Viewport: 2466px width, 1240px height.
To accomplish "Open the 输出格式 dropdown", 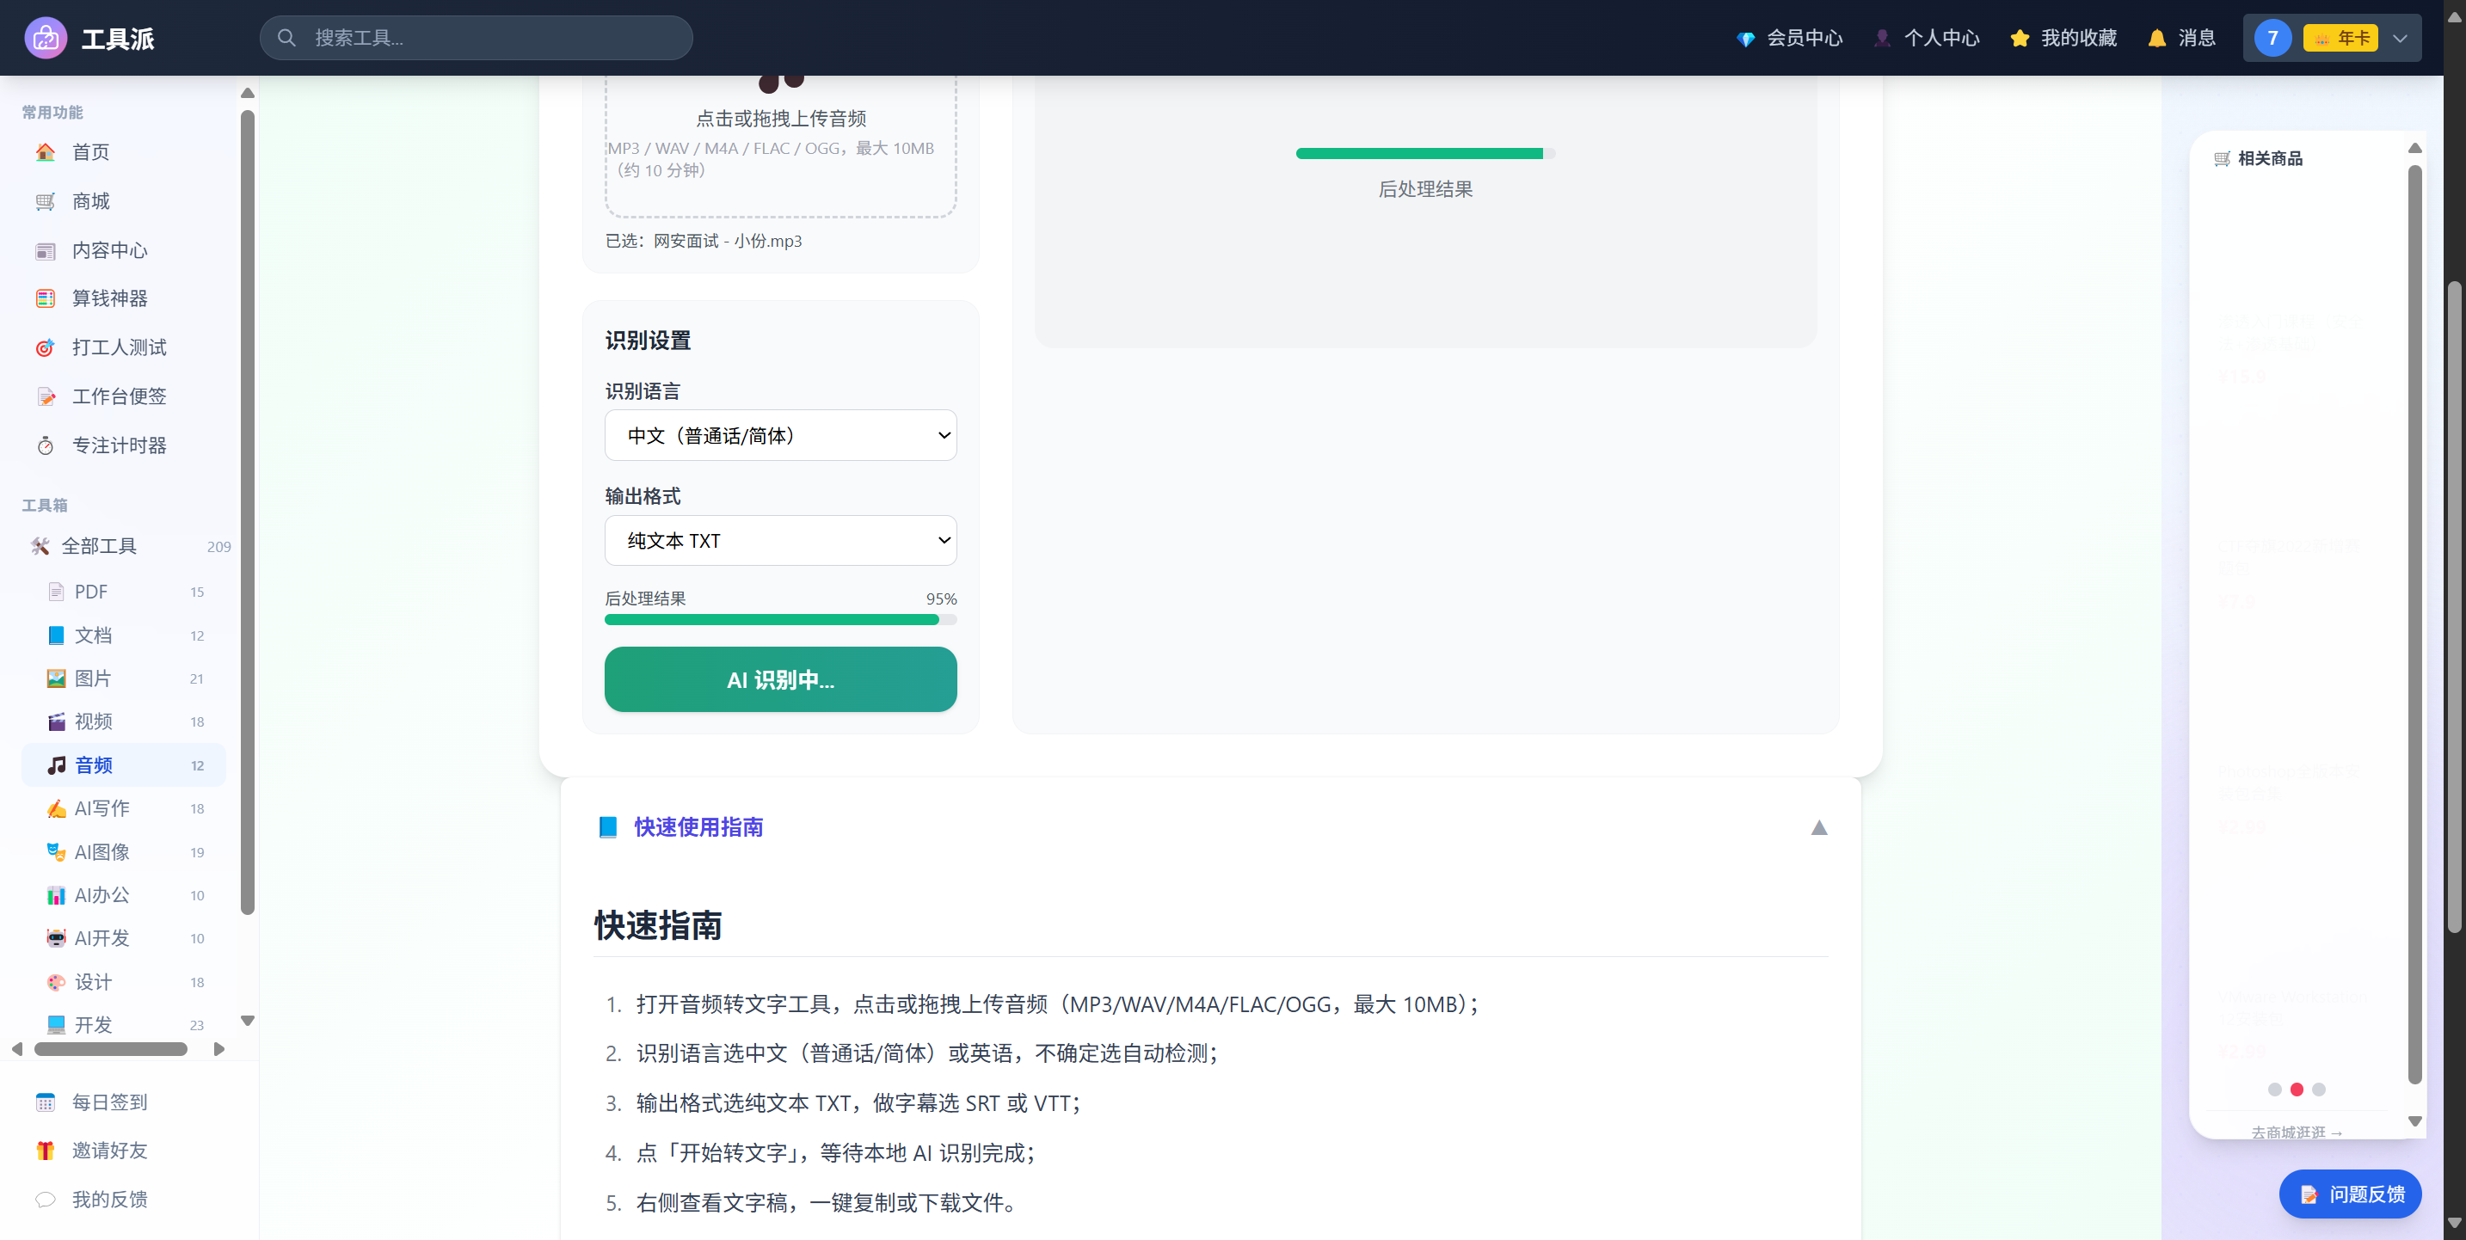I will 780,541.
